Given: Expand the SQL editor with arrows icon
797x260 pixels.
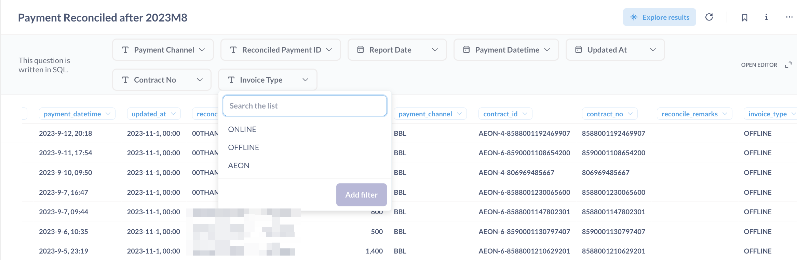Looking at the screenshot, I should 788,65.
